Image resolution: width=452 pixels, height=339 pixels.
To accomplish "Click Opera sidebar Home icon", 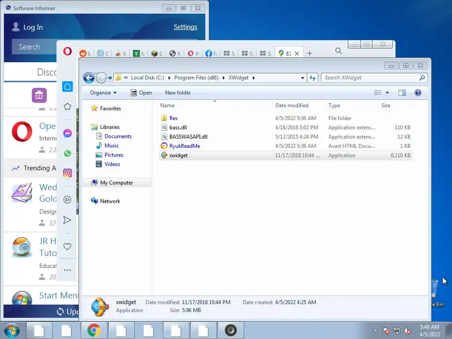I will click(68, 87).
